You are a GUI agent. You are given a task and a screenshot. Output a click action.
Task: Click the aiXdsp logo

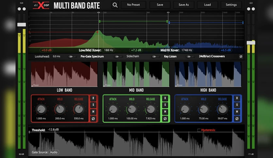[41, 5]
